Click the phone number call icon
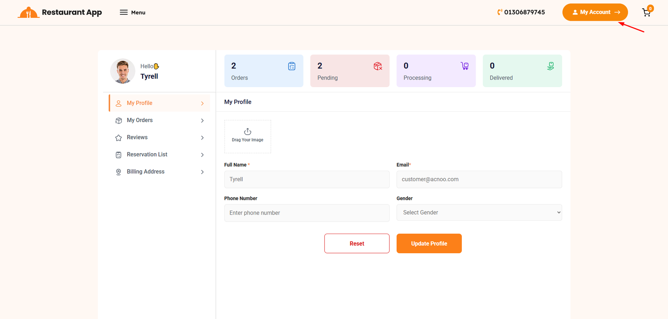Viewport: 668px width, 319px height. (x=499, y=12)
